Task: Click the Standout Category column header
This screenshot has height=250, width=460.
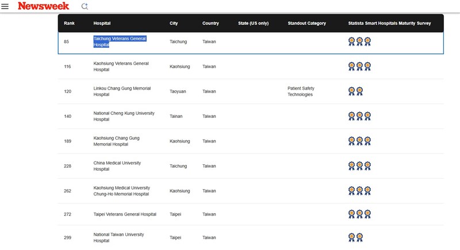Action: pos(306,24)
